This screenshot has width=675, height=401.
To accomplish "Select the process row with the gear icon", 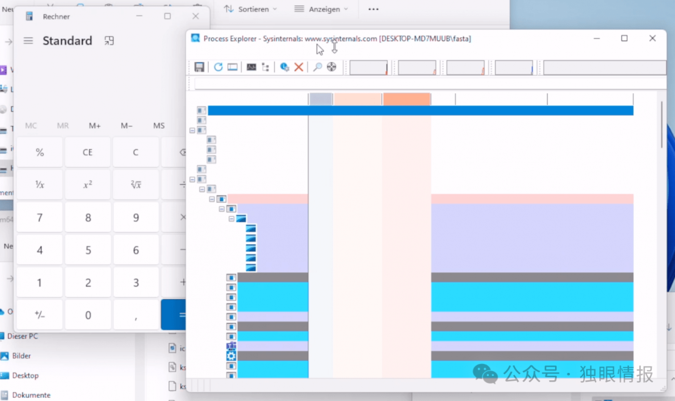I will coord(431,356).
